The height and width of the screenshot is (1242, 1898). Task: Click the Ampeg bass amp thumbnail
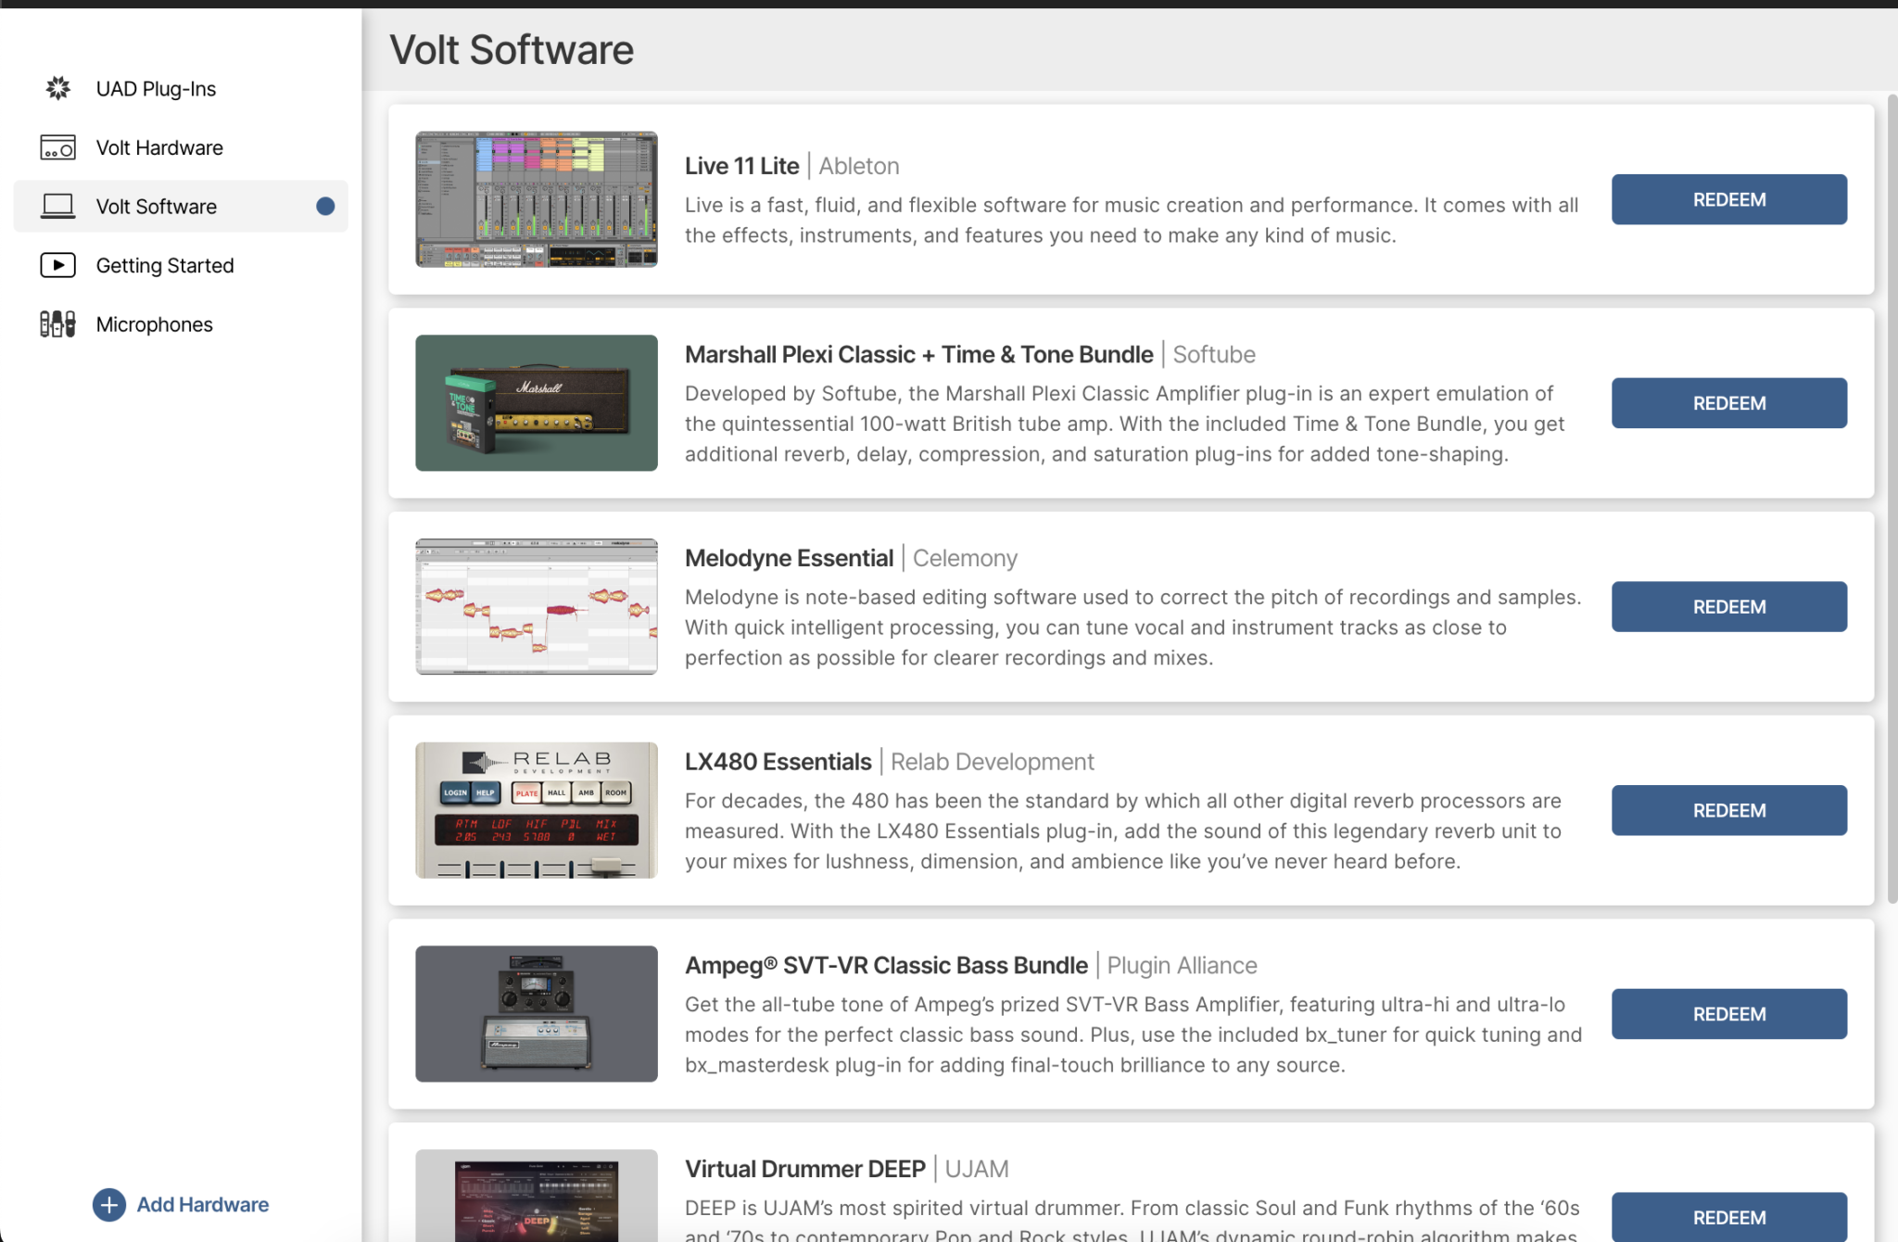point(536,1013)
